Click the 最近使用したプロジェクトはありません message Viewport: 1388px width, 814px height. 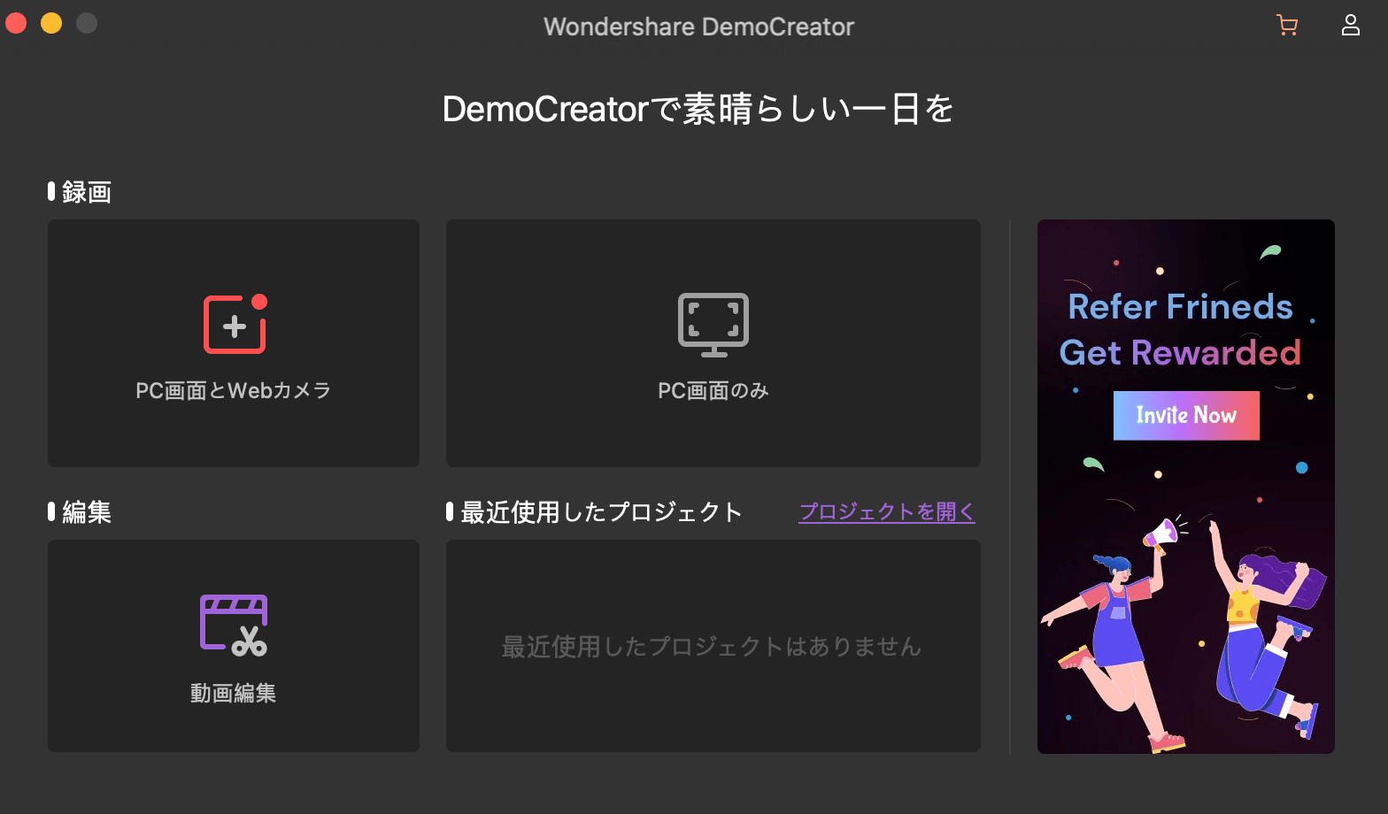click(x=712, y=647)
